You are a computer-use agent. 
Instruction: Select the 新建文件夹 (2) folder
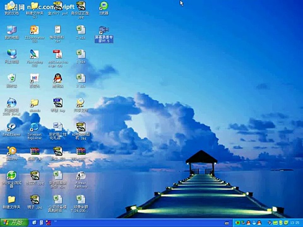click(x=35, y=10)
